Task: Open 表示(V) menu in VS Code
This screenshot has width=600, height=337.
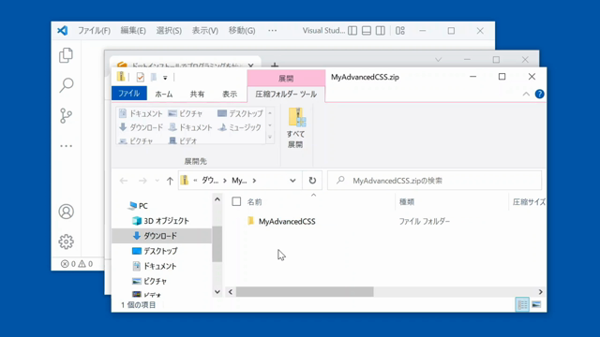Action: tap(204, 31)
